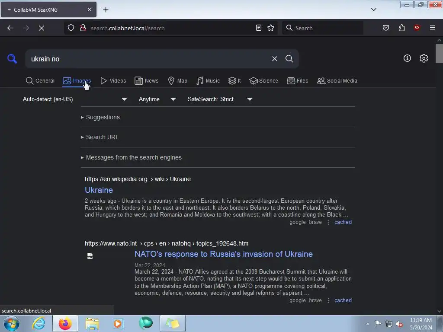Image resolution: width=443 pixels, height=332 pixels.
Task: Click the www.nato.int result URL
Action: [x=167, y=243]
